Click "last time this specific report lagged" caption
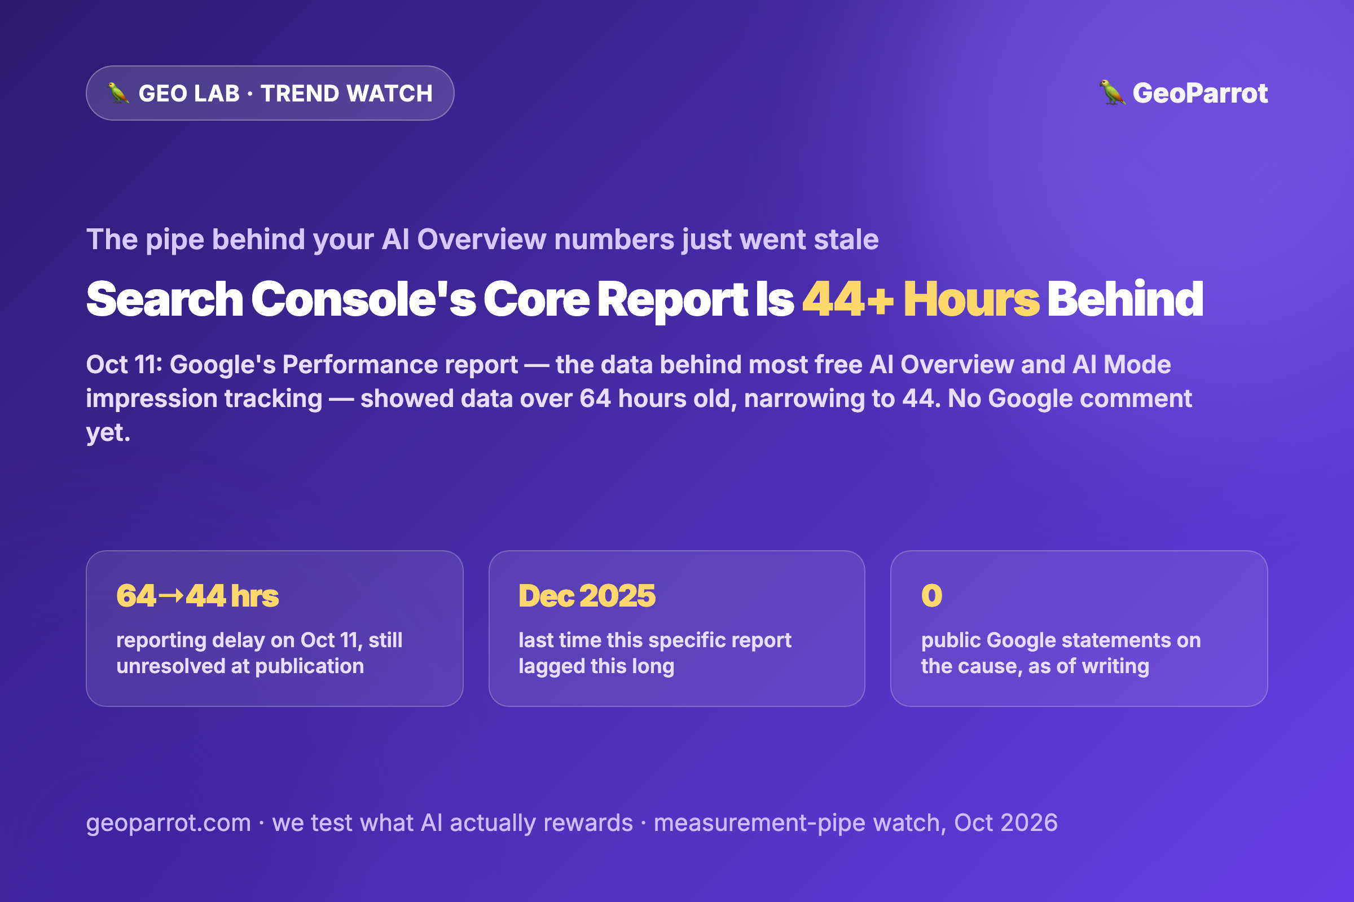This screenshot has height=902, width=1354. 654,653
